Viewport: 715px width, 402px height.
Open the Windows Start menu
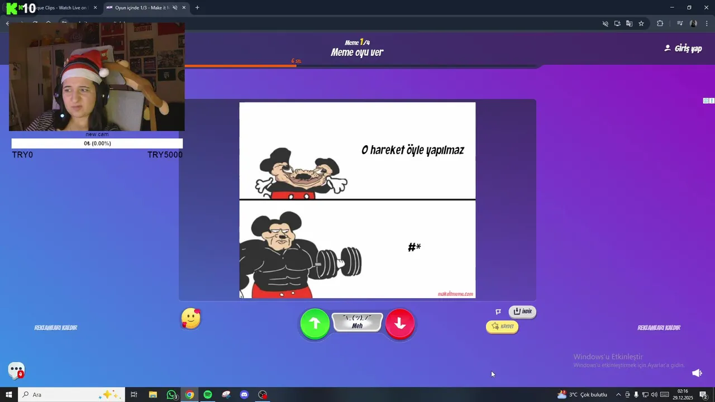9,395
